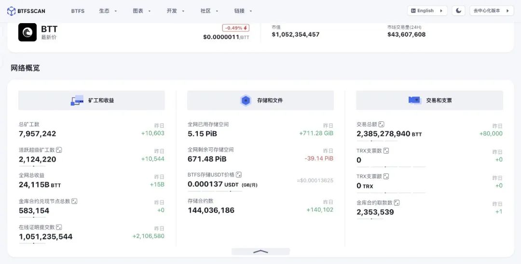This screenshot has height=264, width=521.
Task: Open chart icon next to 活跃超级矿工数
Action: (59, 150)
